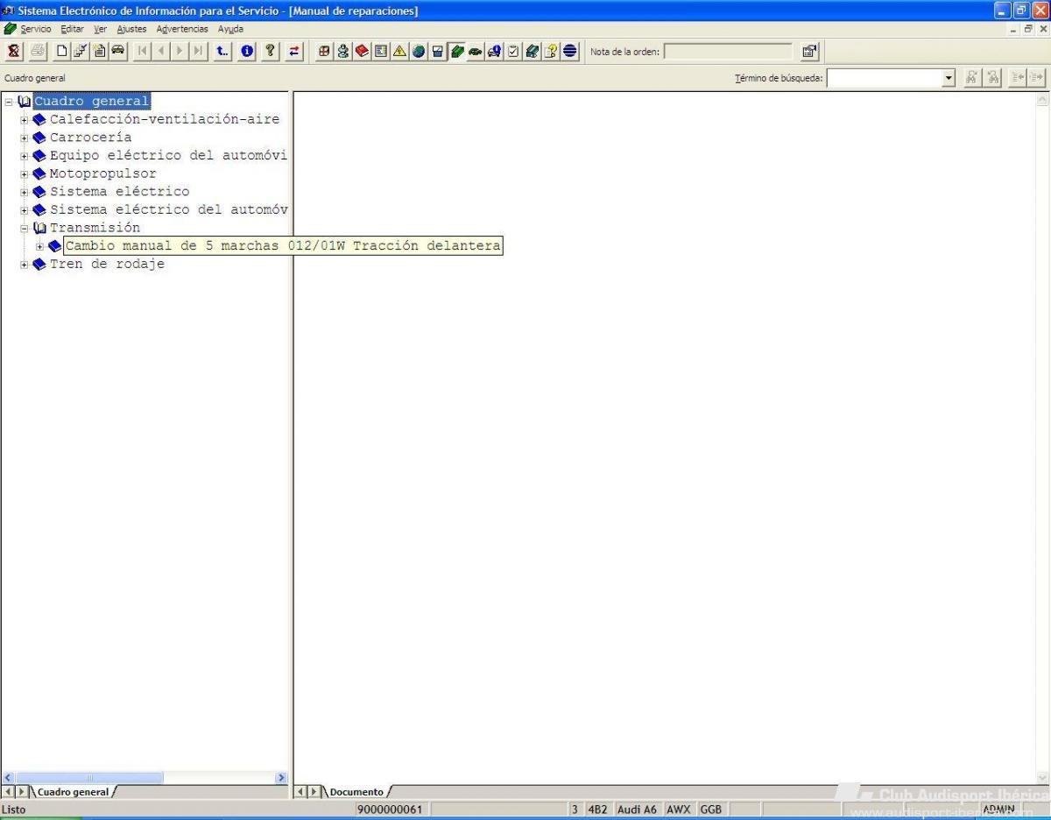Open the red book manual icon

362,51
